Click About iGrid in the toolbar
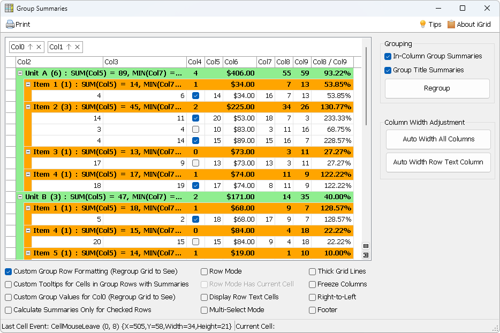500x333 pixels. [469, 24]
